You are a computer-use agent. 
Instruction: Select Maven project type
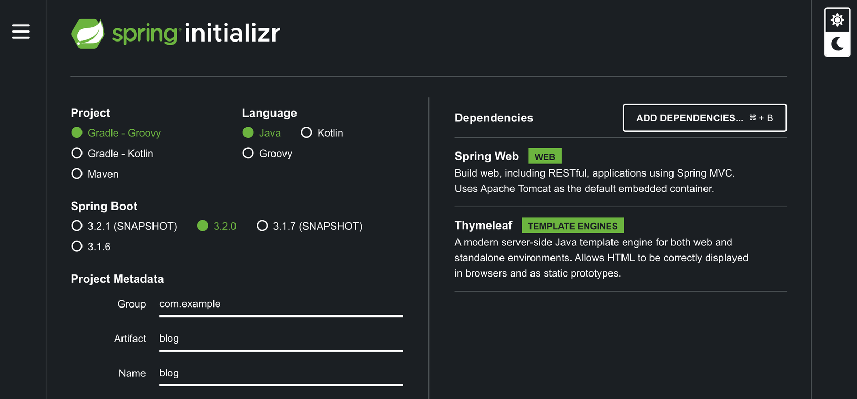[x=95, y=174]
